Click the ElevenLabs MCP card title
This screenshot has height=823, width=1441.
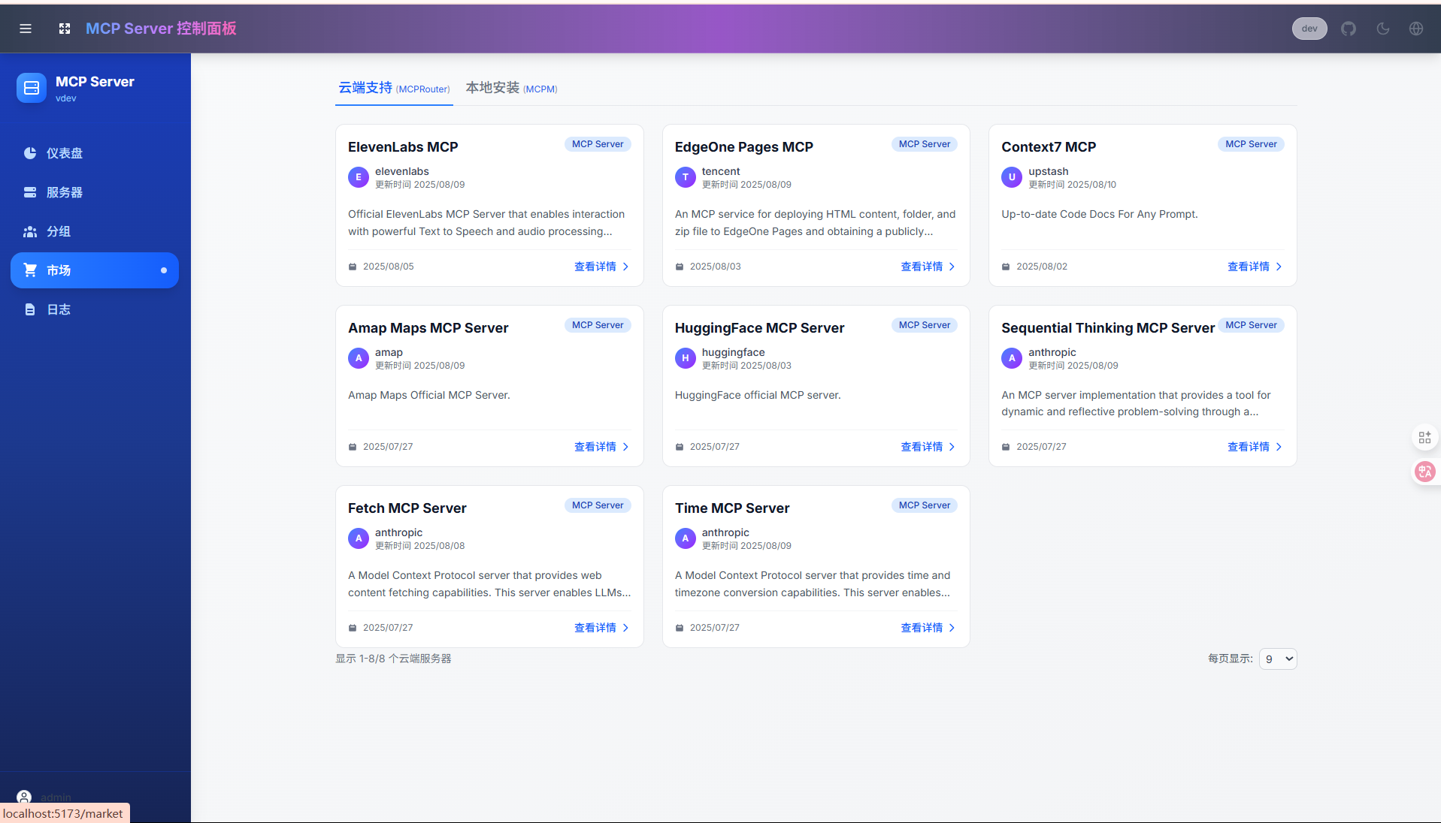[x=403, y=147]
